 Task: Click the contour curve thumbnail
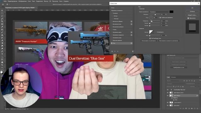pos(151,32)
